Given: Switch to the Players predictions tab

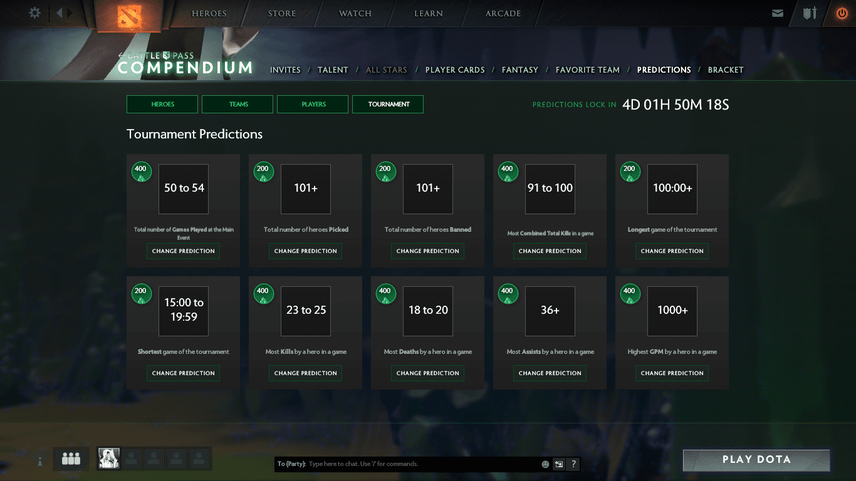Looking at the screenshot, I should 313,104.
